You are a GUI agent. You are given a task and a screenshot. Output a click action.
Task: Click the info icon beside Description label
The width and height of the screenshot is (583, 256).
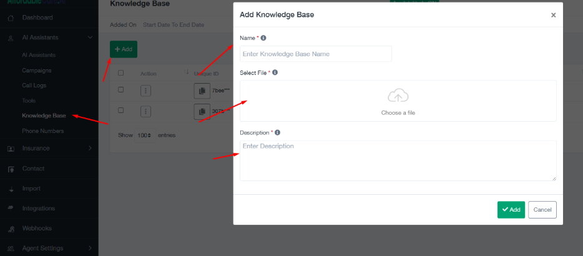coord(277,132)
